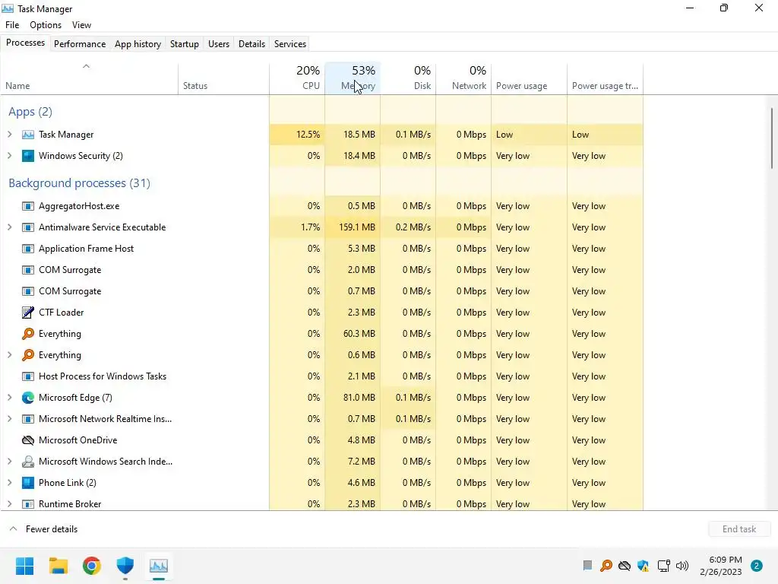Open the View menu
778x584 pixels.
click(81, 25)
